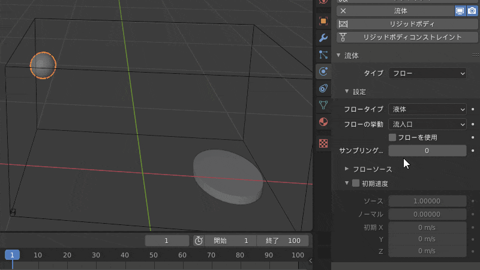
Task: Expand the フローソース subpanel
Action: 347,169
